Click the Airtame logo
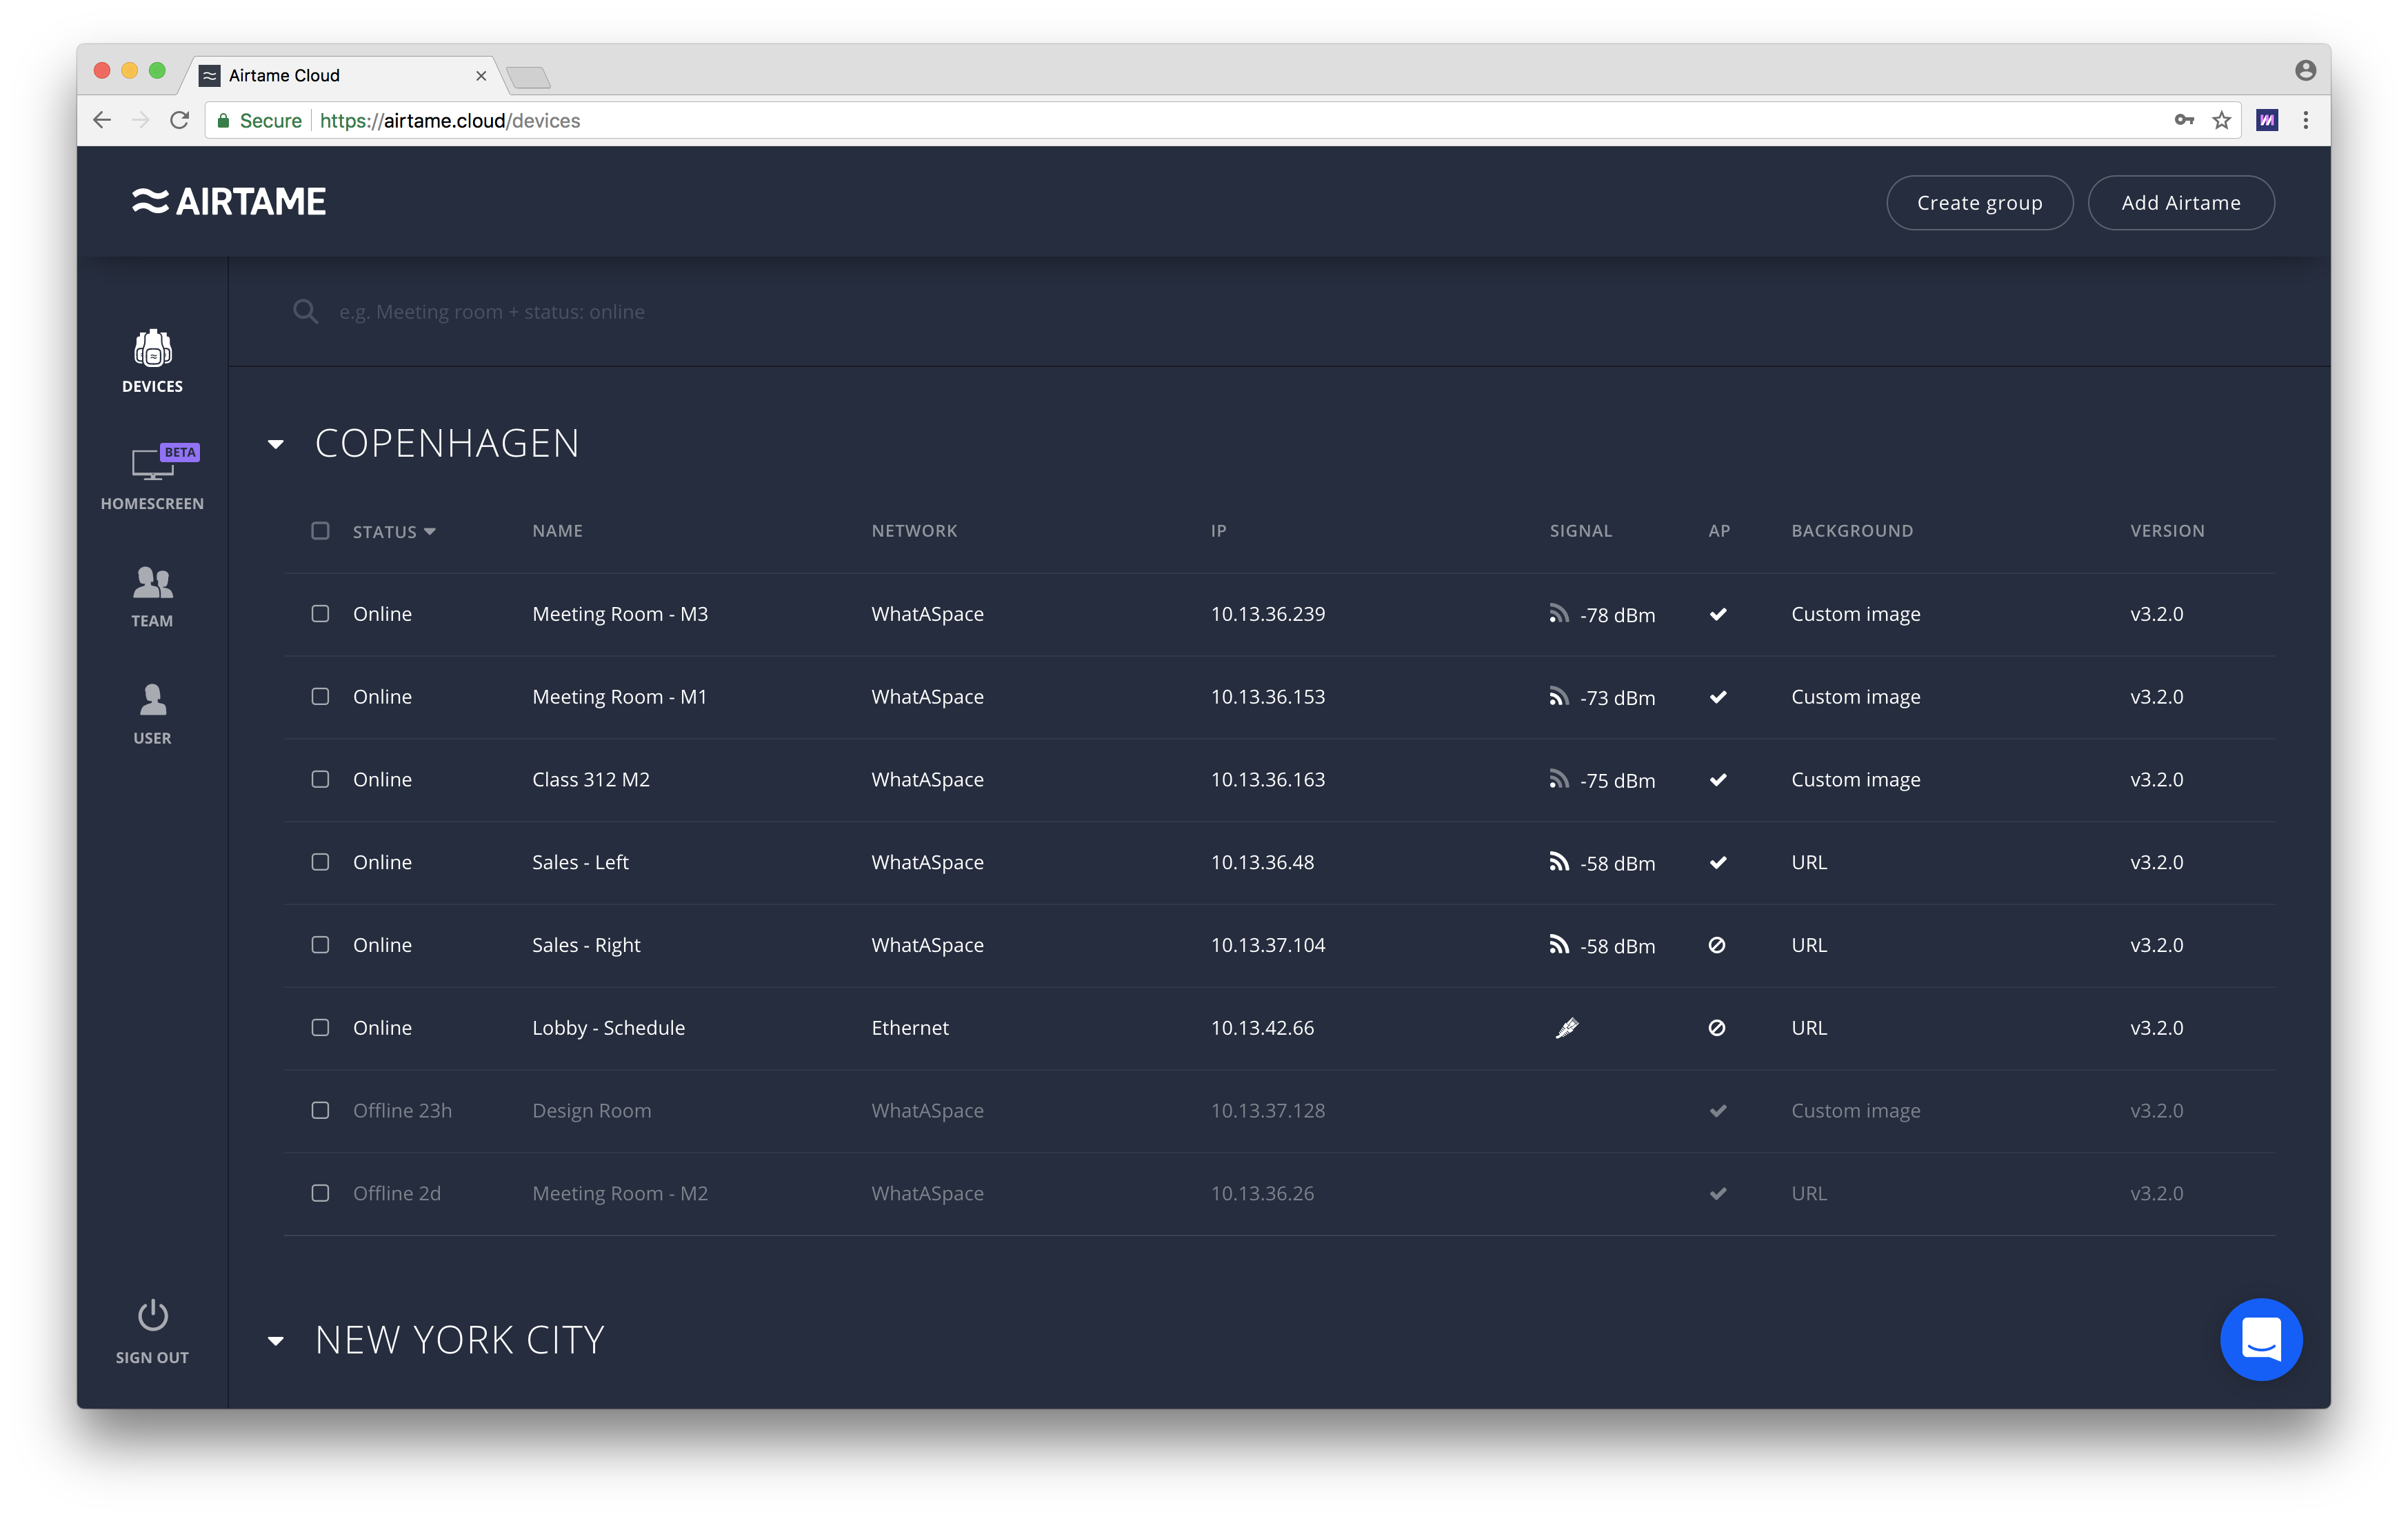This screenshot has width=2408, height=1519. pos(229,202)
